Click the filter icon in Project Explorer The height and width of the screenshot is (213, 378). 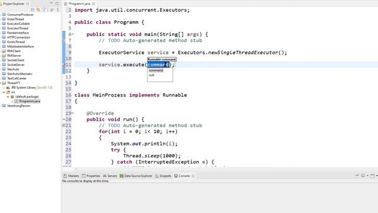pyautogui.click(x=44, y=9)
